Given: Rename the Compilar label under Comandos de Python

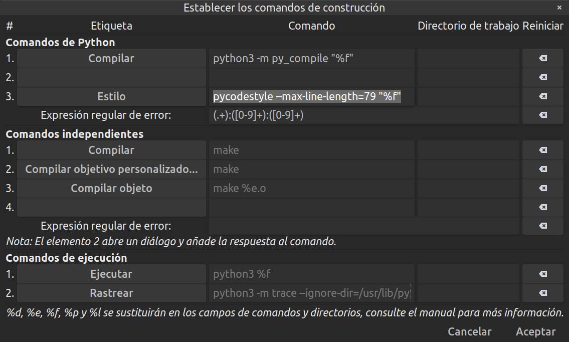Looking at the screenshot, I should (x=111, y=58).
